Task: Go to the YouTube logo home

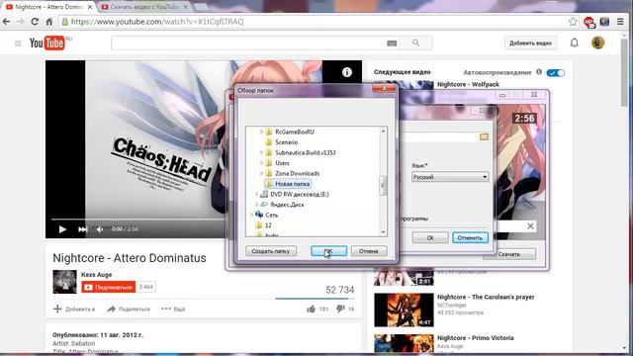Action: coord(47,43)
